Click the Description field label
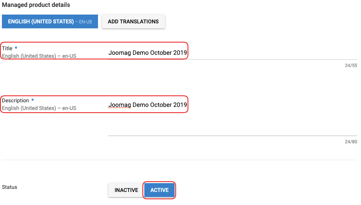The width and height of the screenshot is (361, 205). (16, 100)
